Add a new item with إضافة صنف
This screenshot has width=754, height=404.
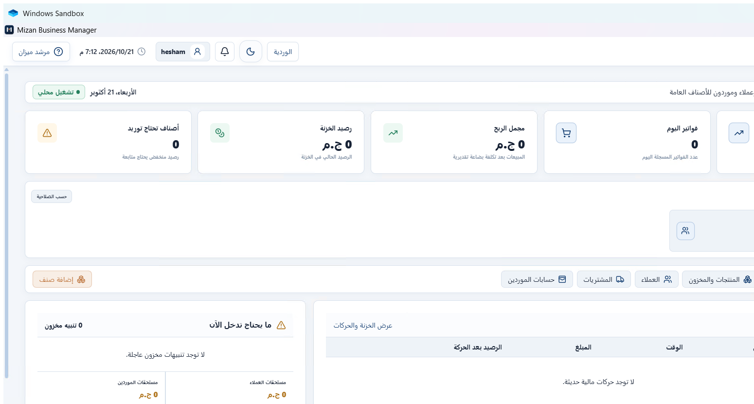click(62, 279)
